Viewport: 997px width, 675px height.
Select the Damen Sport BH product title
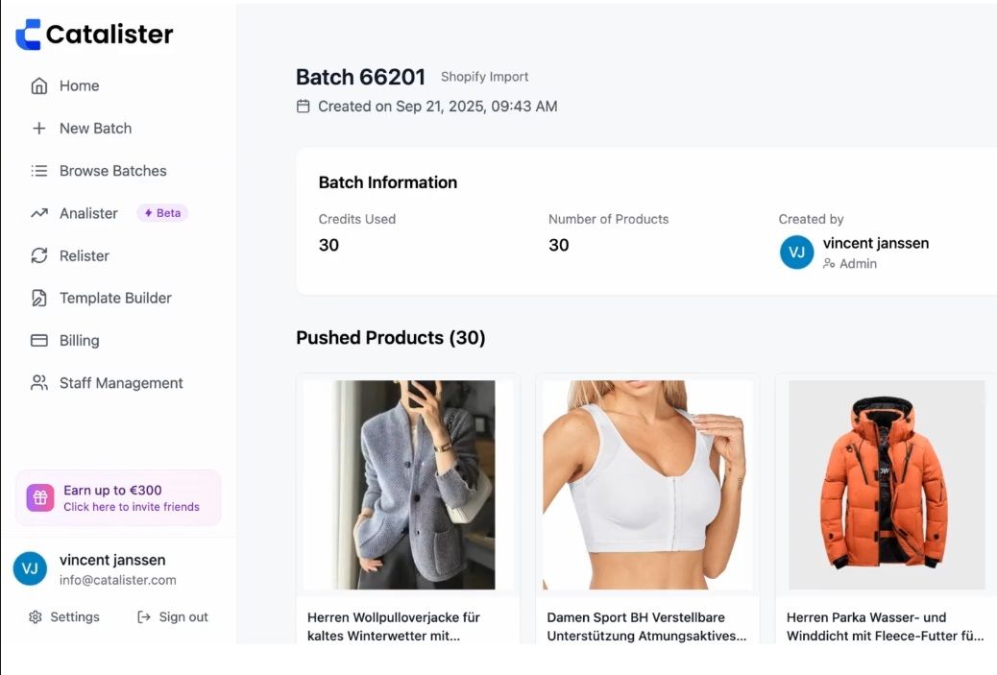click(x=646, y=626)
